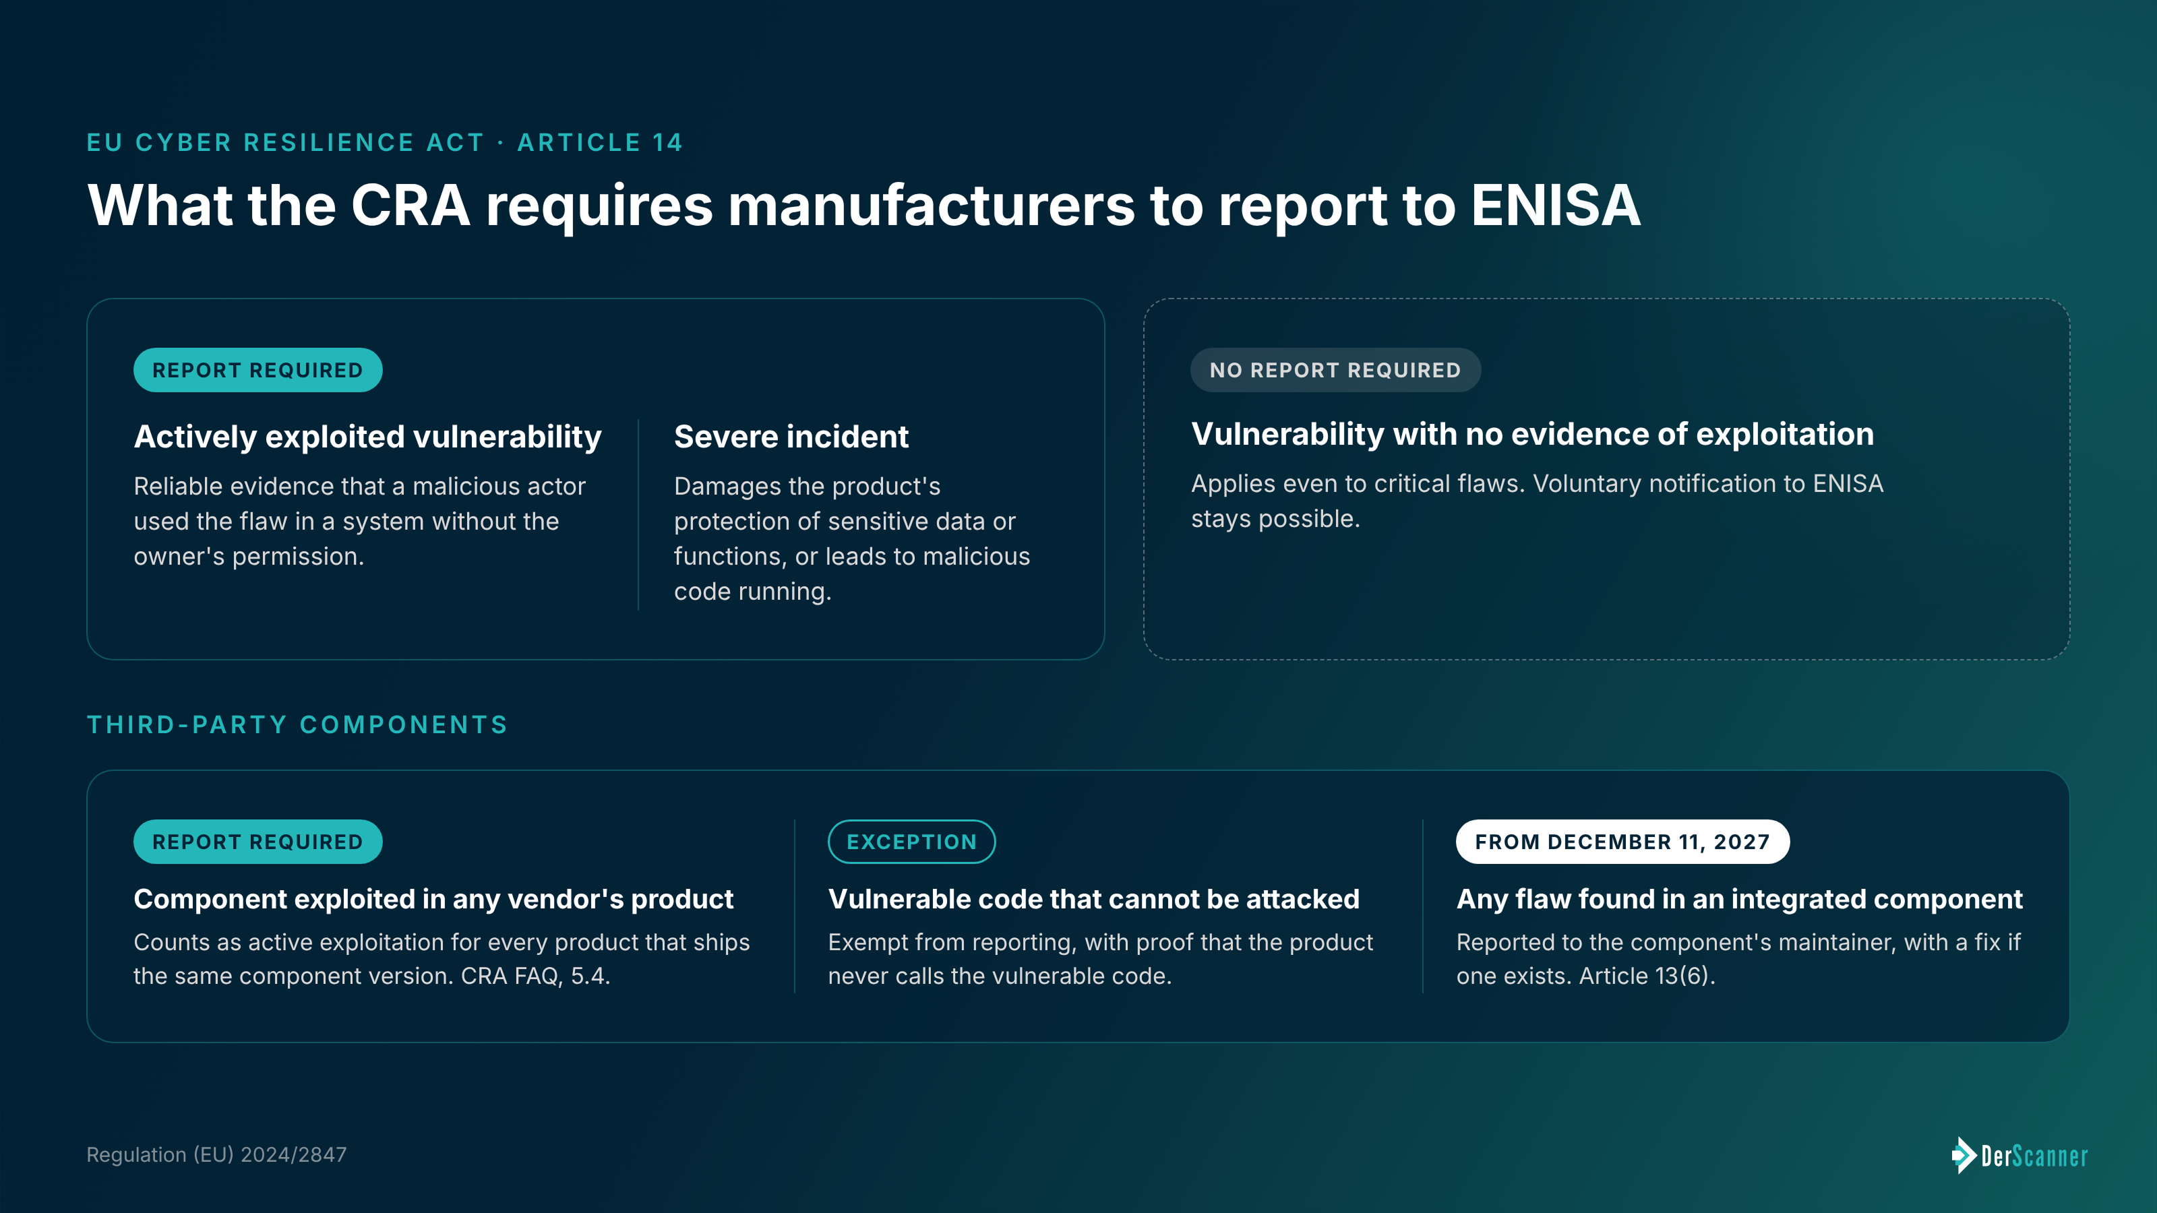Click the 'Severe incident' heading

click(791, 437)
